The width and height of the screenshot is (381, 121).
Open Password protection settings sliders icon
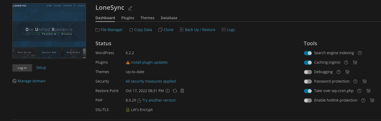[364, 82]
